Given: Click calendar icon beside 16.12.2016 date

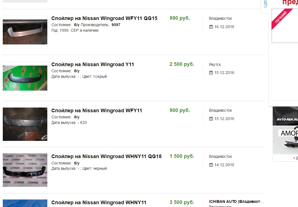Looking at the screenshot, I should coord(211,27).
